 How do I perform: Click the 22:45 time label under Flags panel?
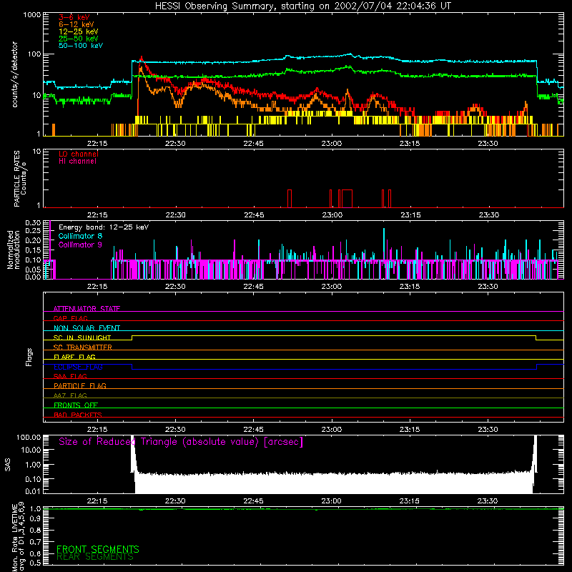[254, 430]
